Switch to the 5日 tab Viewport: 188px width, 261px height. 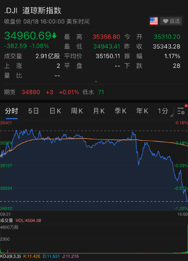tap(34, 111)
